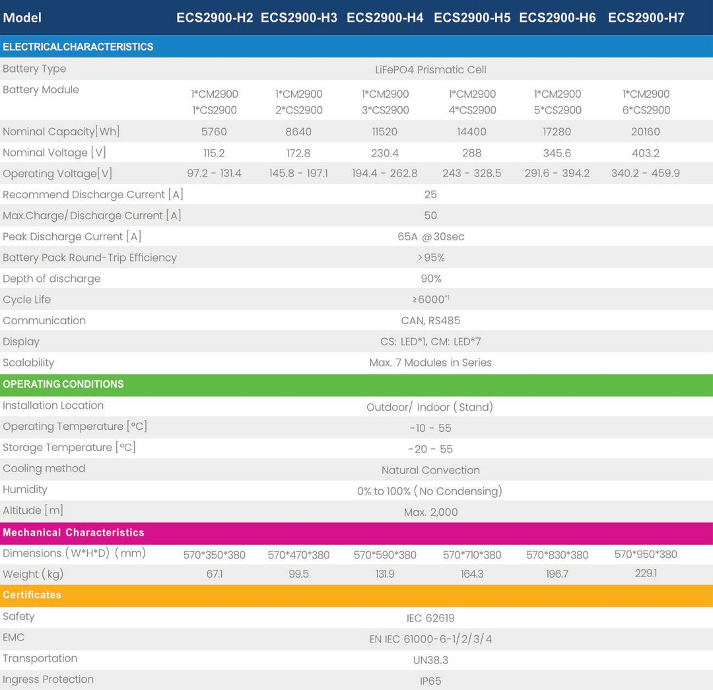Select the ECS2900-H7 column header
The width and height of the screenshot is (713, 690).
tap(646, 18)
